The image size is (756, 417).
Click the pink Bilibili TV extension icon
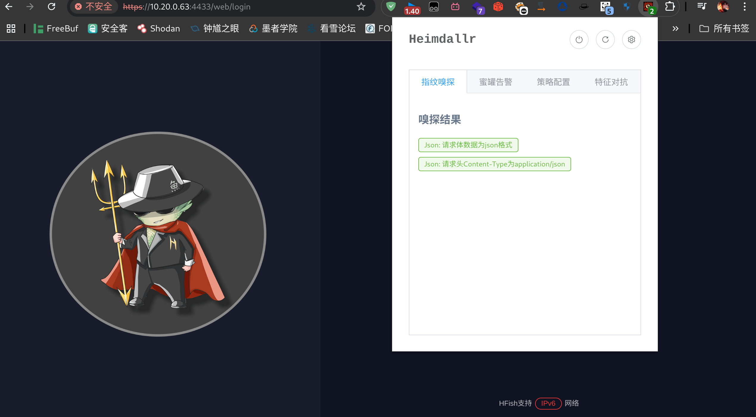coord(455,7)
